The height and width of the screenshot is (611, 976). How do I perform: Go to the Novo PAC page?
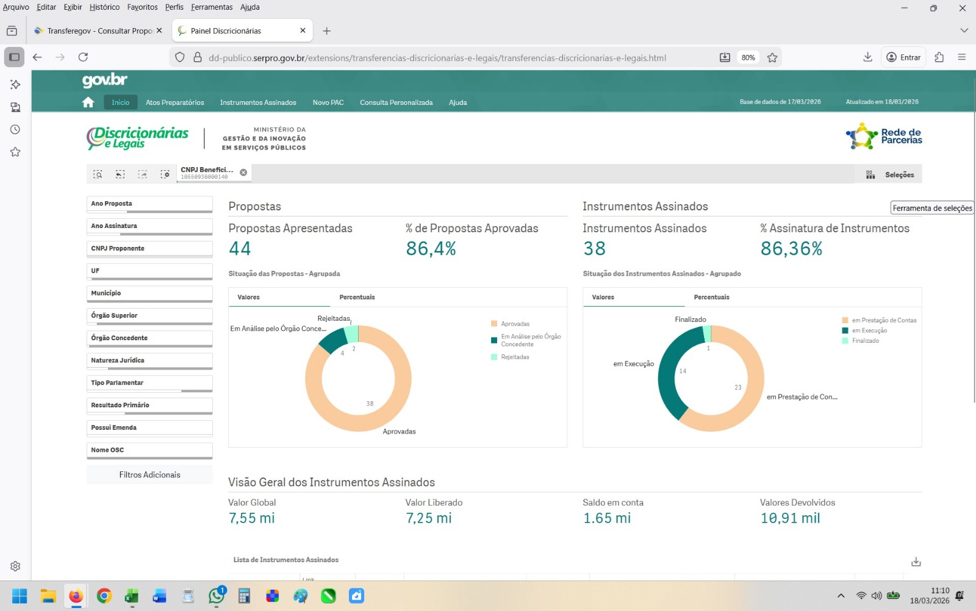[x=328, y=102]
